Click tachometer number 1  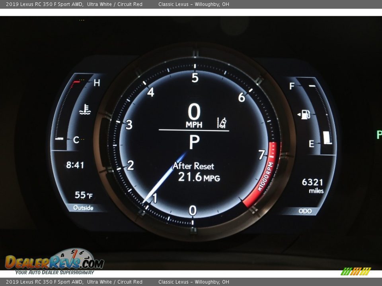click(155, 198)
